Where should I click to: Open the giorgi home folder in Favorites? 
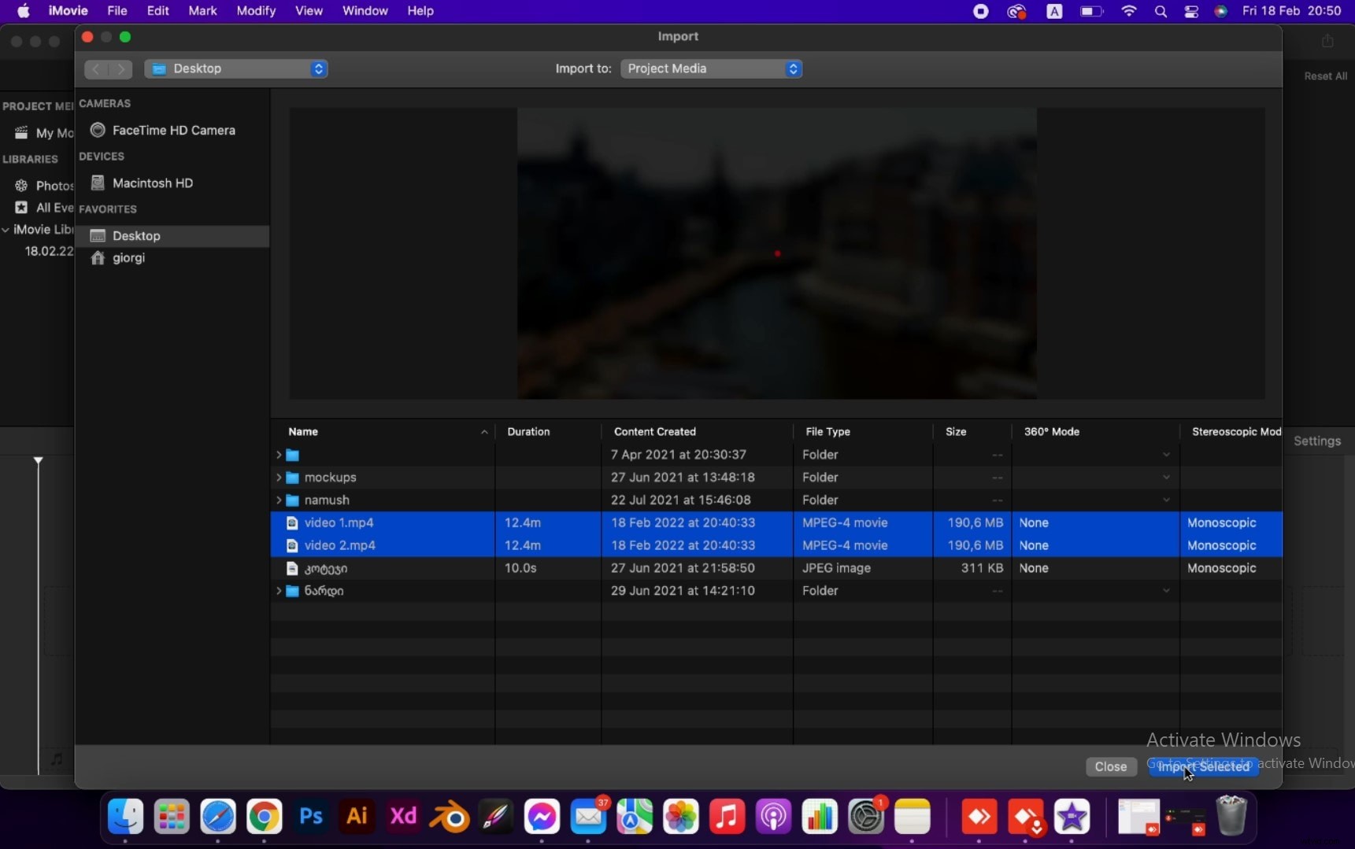click(128, 258)
